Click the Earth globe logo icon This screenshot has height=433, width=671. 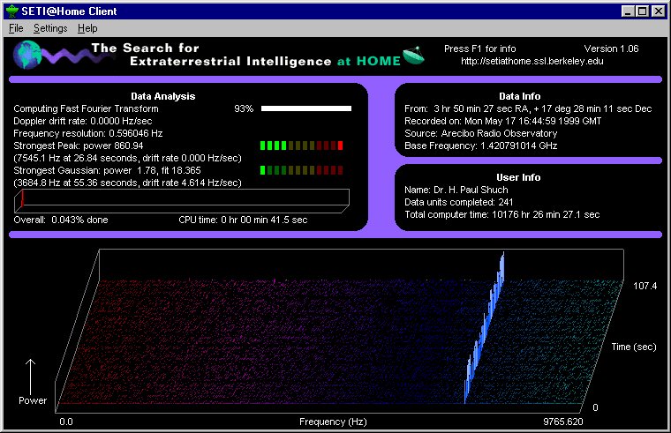tap(27, 55)
